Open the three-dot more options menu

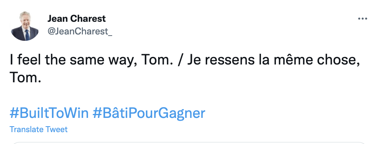362,19
